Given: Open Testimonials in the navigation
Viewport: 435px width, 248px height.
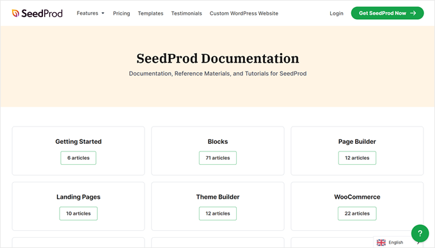Looking at the screenshot, I should click(x=186, y=13).
